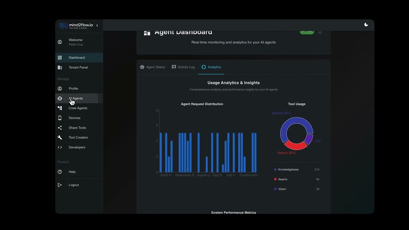Click the user avatar icon beside Welcome
The height and width of the screenshot is (230, 409).
tap(60, 42)
